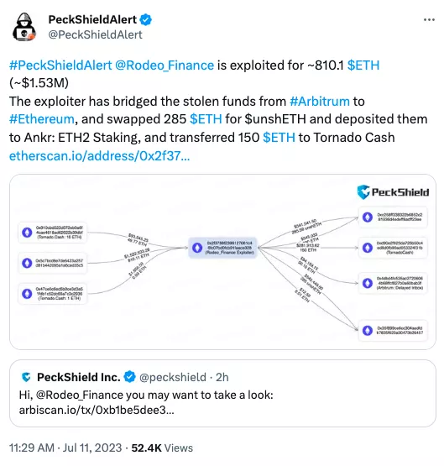Open the arbiscan.io/tx/0xb1be5dee3 link

coord(97,410)
